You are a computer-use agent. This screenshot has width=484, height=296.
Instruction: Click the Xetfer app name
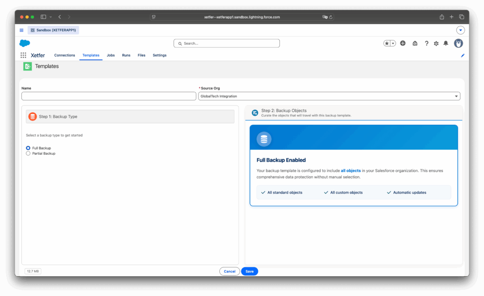[38, 55]
